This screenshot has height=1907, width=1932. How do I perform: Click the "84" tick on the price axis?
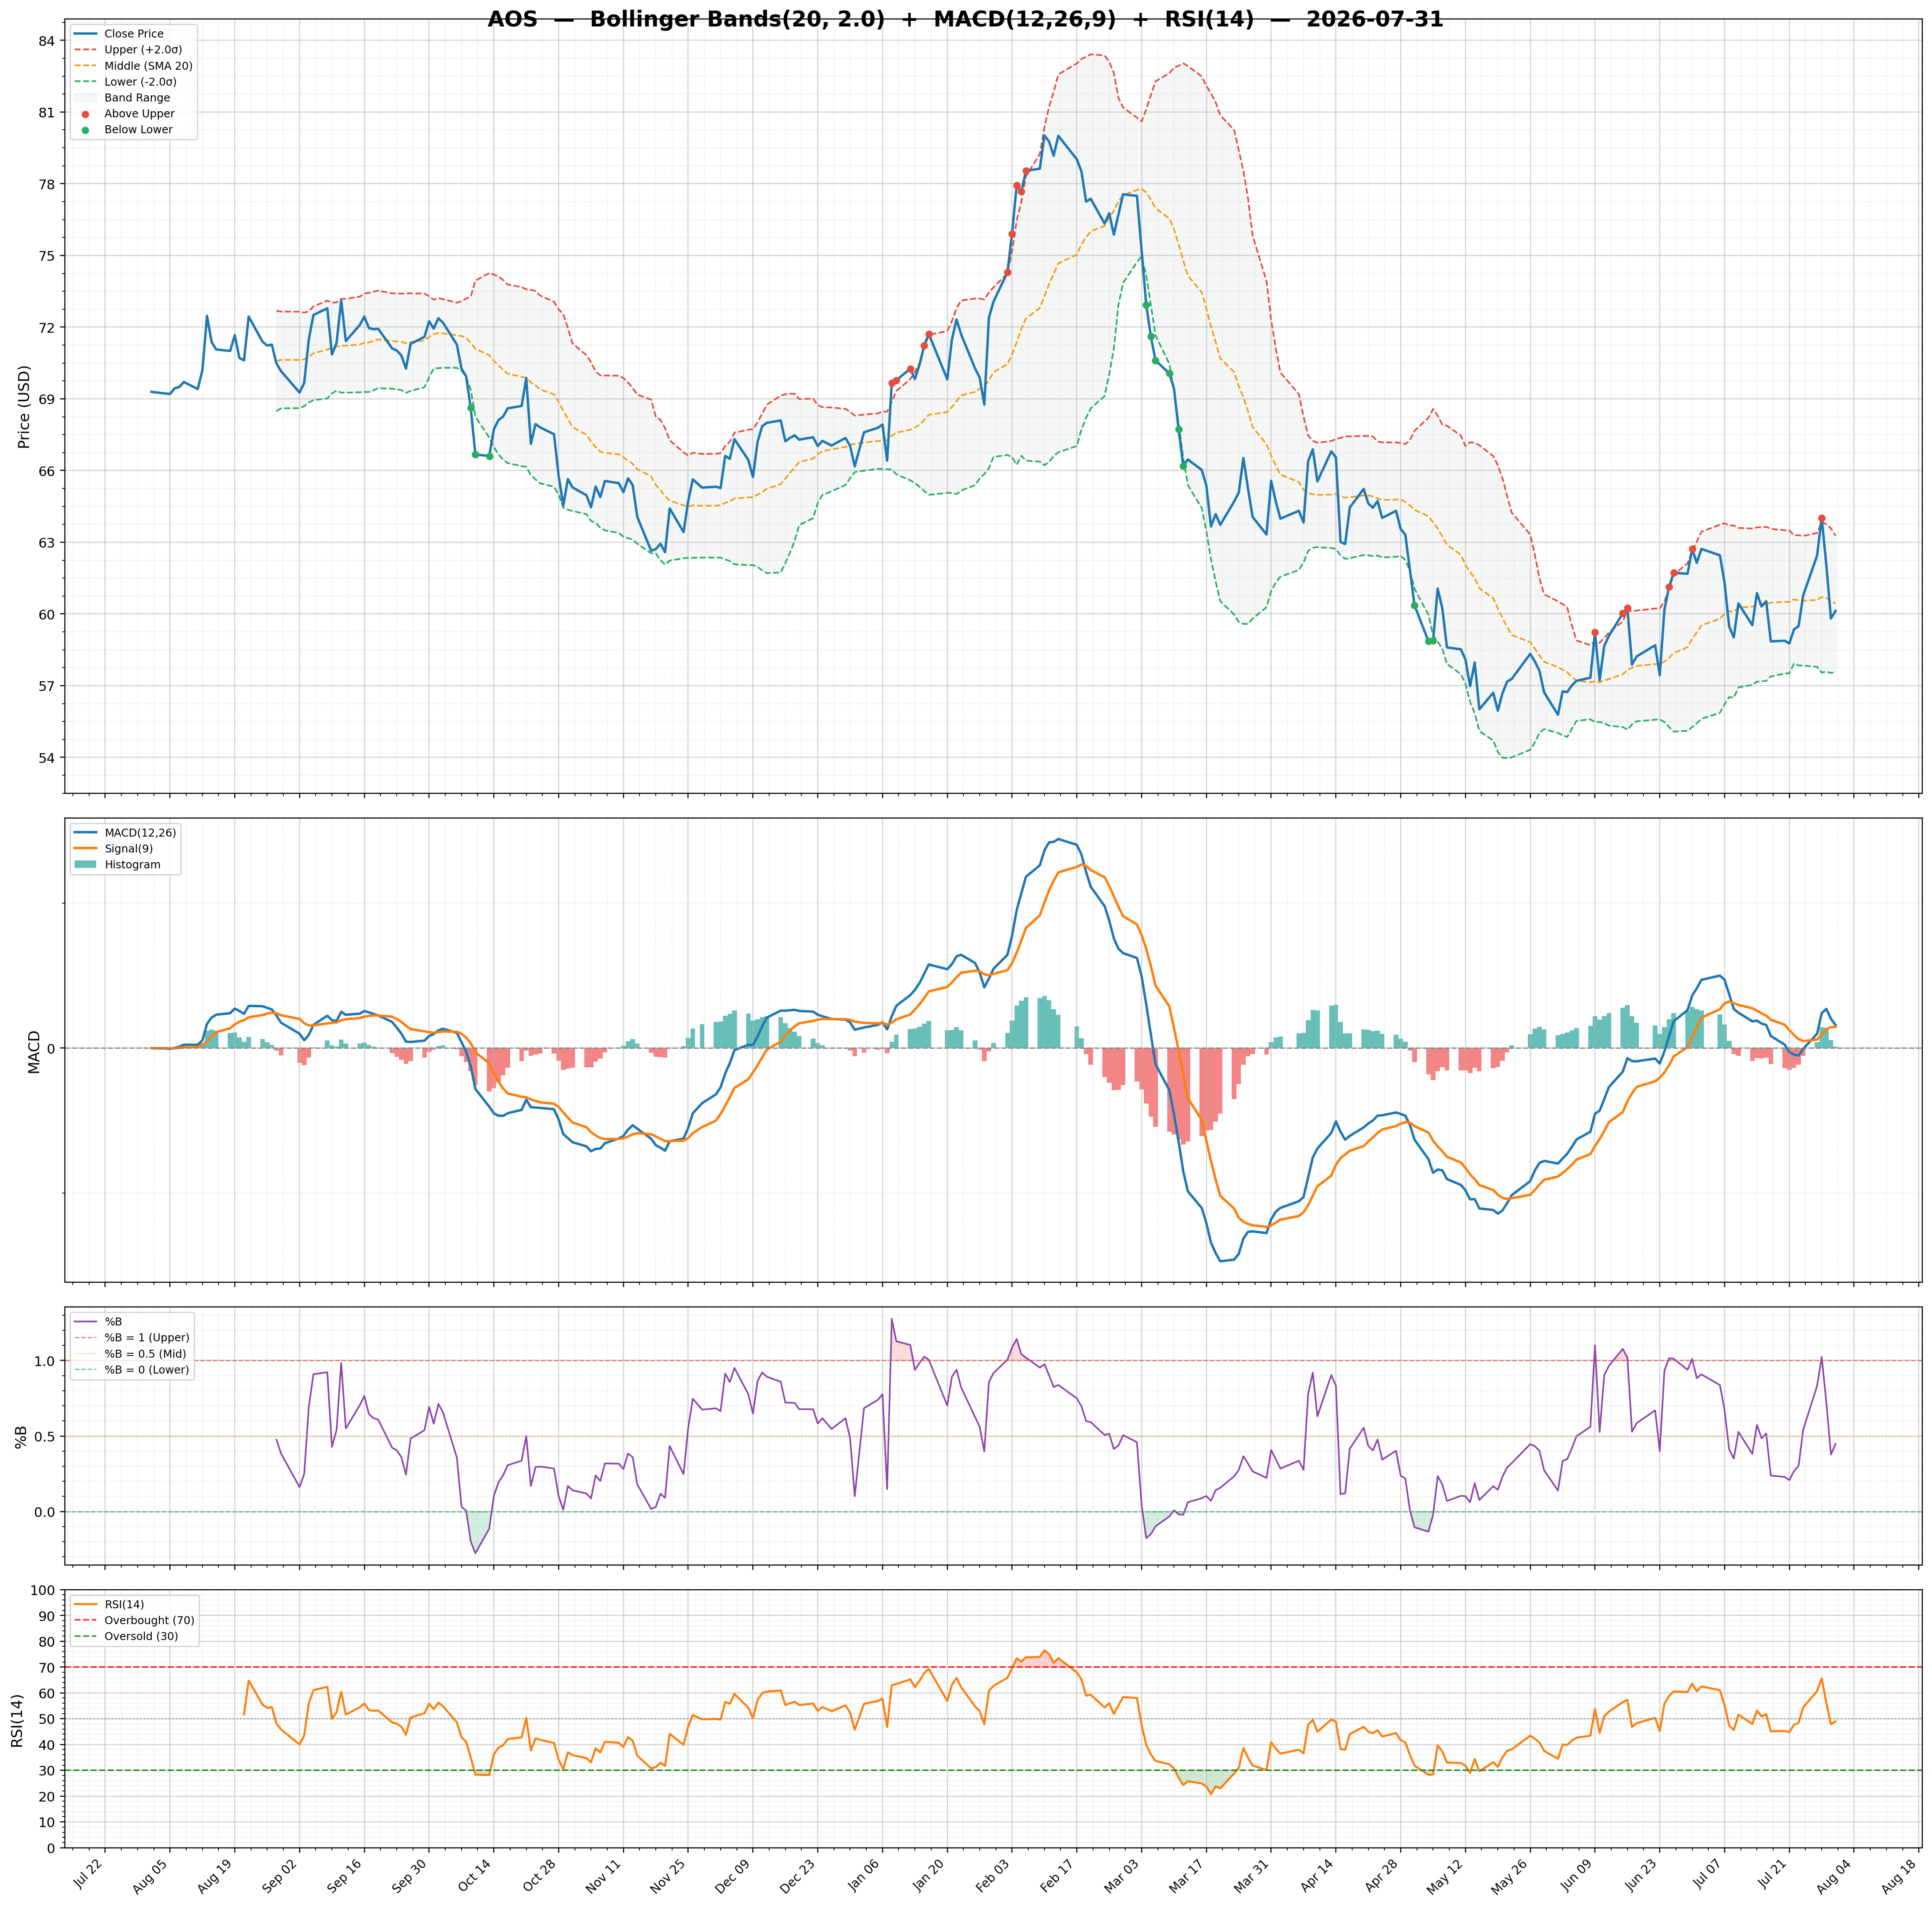coord(48,40)
